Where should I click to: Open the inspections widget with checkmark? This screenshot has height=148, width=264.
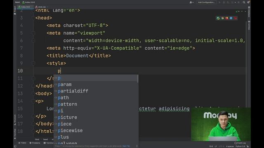238,12
